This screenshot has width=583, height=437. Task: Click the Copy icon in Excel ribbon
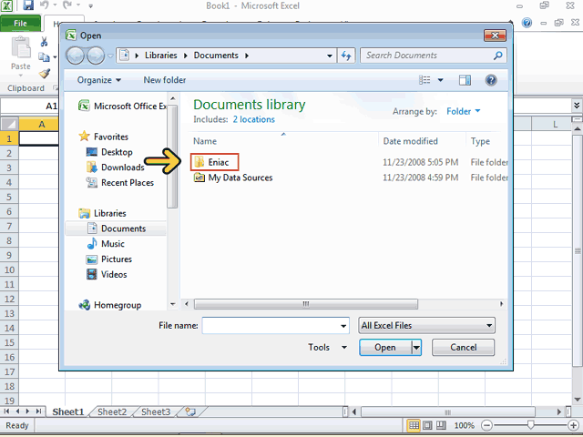pos(45,57)
